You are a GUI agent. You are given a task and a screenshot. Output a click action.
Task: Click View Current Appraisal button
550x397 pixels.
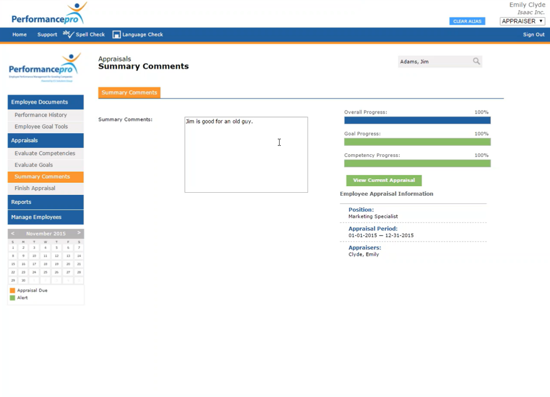pos(384,181)
